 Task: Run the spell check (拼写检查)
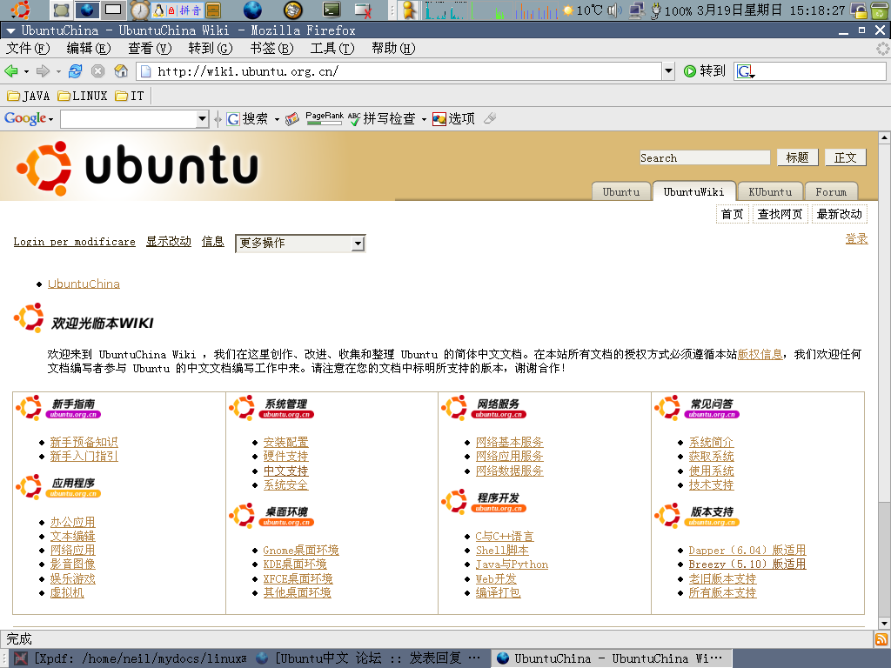[382, 118]
